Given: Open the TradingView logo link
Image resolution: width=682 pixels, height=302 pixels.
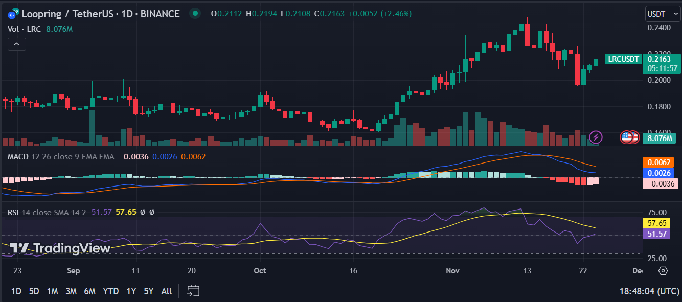Looking at the screenshot, I should tap(60, 248).
